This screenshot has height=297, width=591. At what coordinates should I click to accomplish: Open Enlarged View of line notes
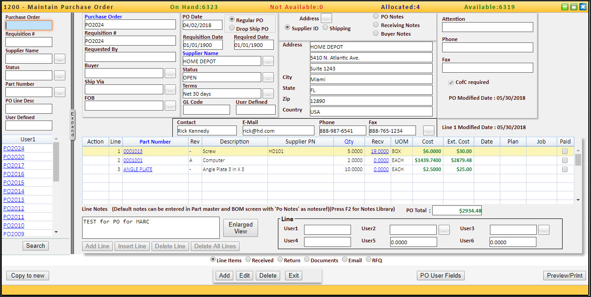[x=240, y=228]
